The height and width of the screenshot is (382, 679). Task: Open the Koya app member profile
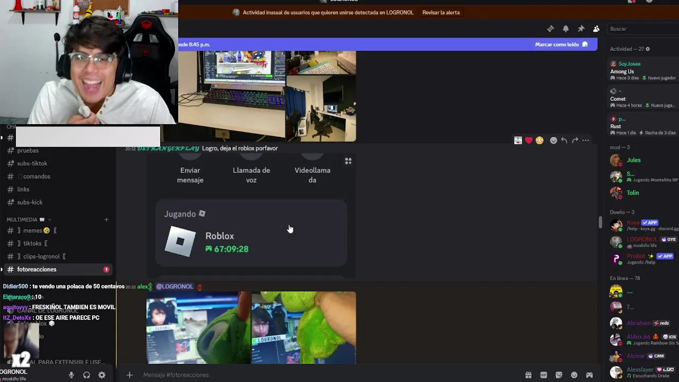pyautogui.click(x=643, y=225)
